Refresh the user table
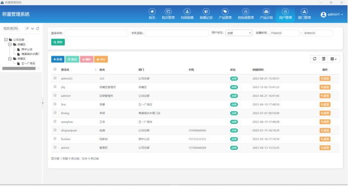 314,59
